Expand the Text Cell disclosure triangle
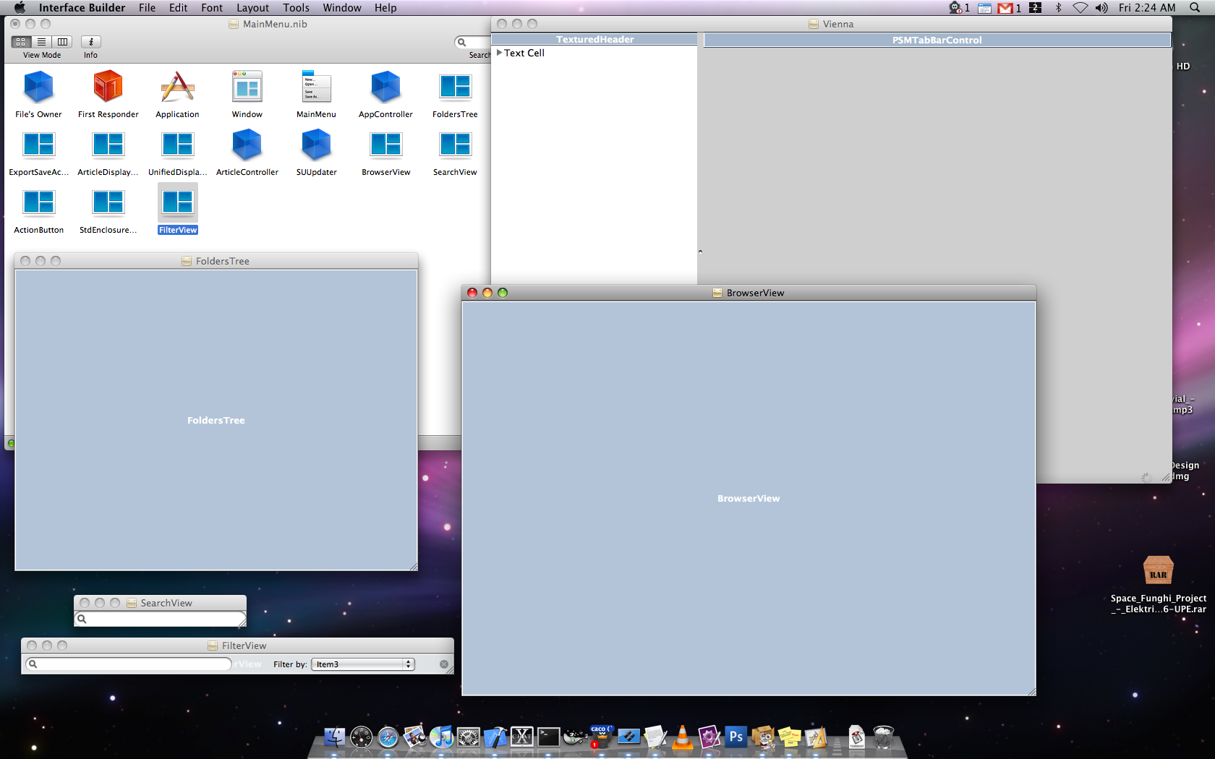 (x=499, y=53)
